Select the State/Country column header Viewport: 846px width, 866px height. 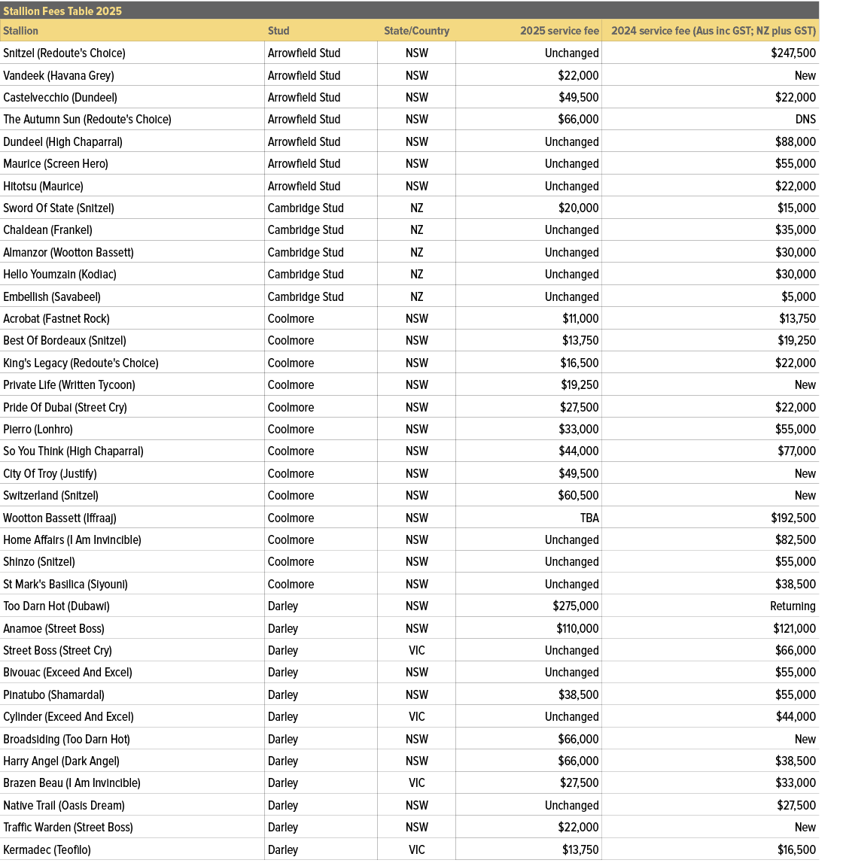417,31
